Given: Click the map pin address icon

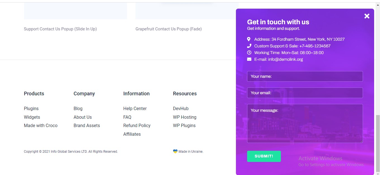Looking at the screenshot, I should [x=249, y=39].
